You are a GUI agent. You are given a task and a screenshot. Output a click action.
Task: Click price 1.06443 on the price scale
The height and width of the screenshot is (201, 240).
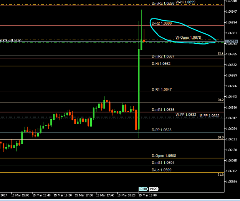point(232,97)
